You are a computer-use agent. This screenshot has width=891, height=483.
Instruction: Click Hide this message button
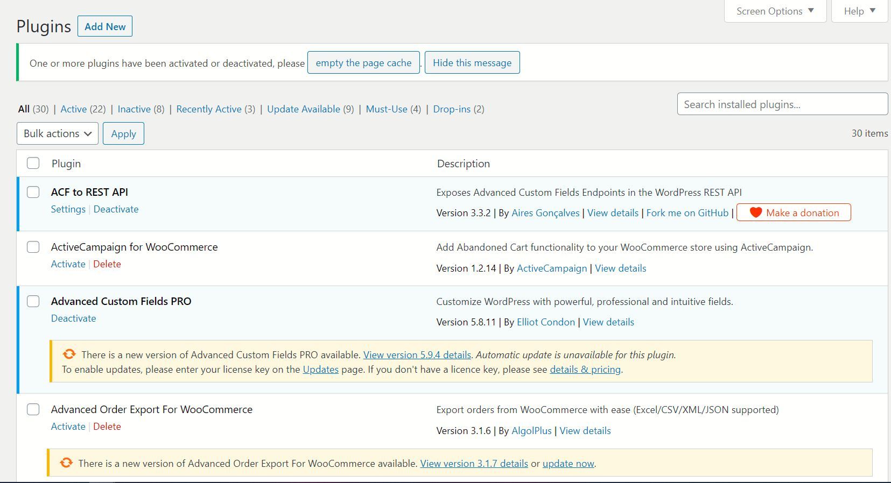(472, 62)
